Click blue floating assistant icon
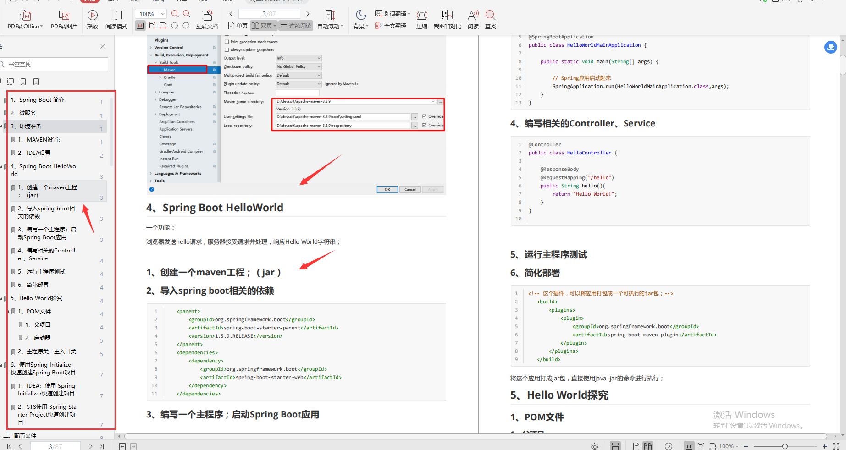Image resolution: width=846 pixels, height=450 pixels. [x=831, y=47]
